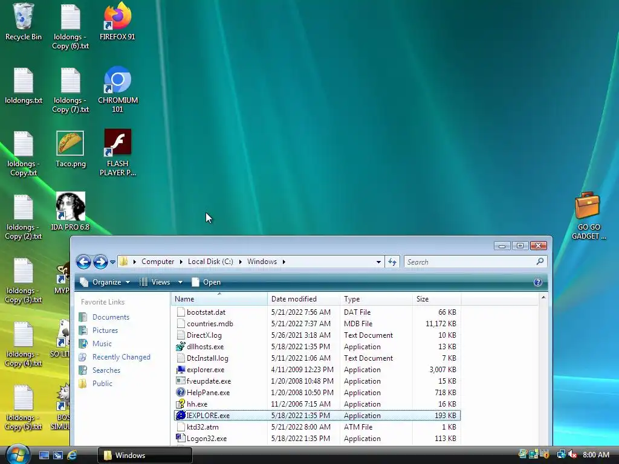Expand the arrow after Local Disk (C:)
The image size is (619, 464).
pos(240,262)
